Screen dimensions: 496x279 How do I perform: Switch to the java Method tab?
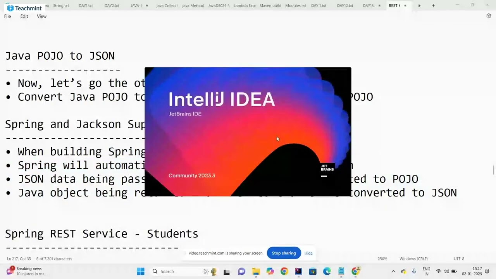point(193,5)
